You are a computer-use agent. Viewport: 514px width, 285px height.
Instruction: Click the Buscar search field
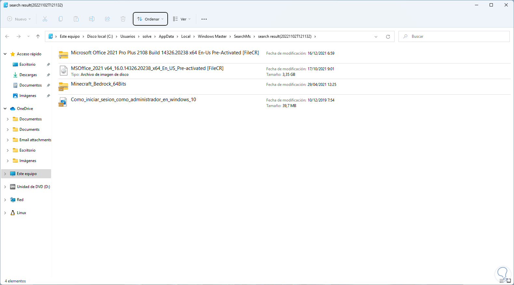[454, 36]
